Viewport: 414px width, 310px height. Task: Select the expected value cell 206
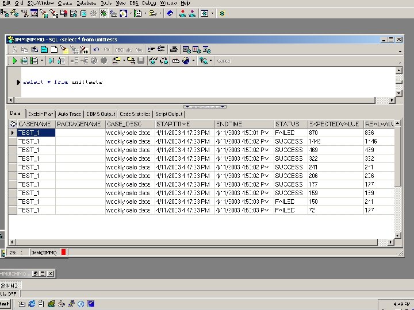click(x=336, y=176)
